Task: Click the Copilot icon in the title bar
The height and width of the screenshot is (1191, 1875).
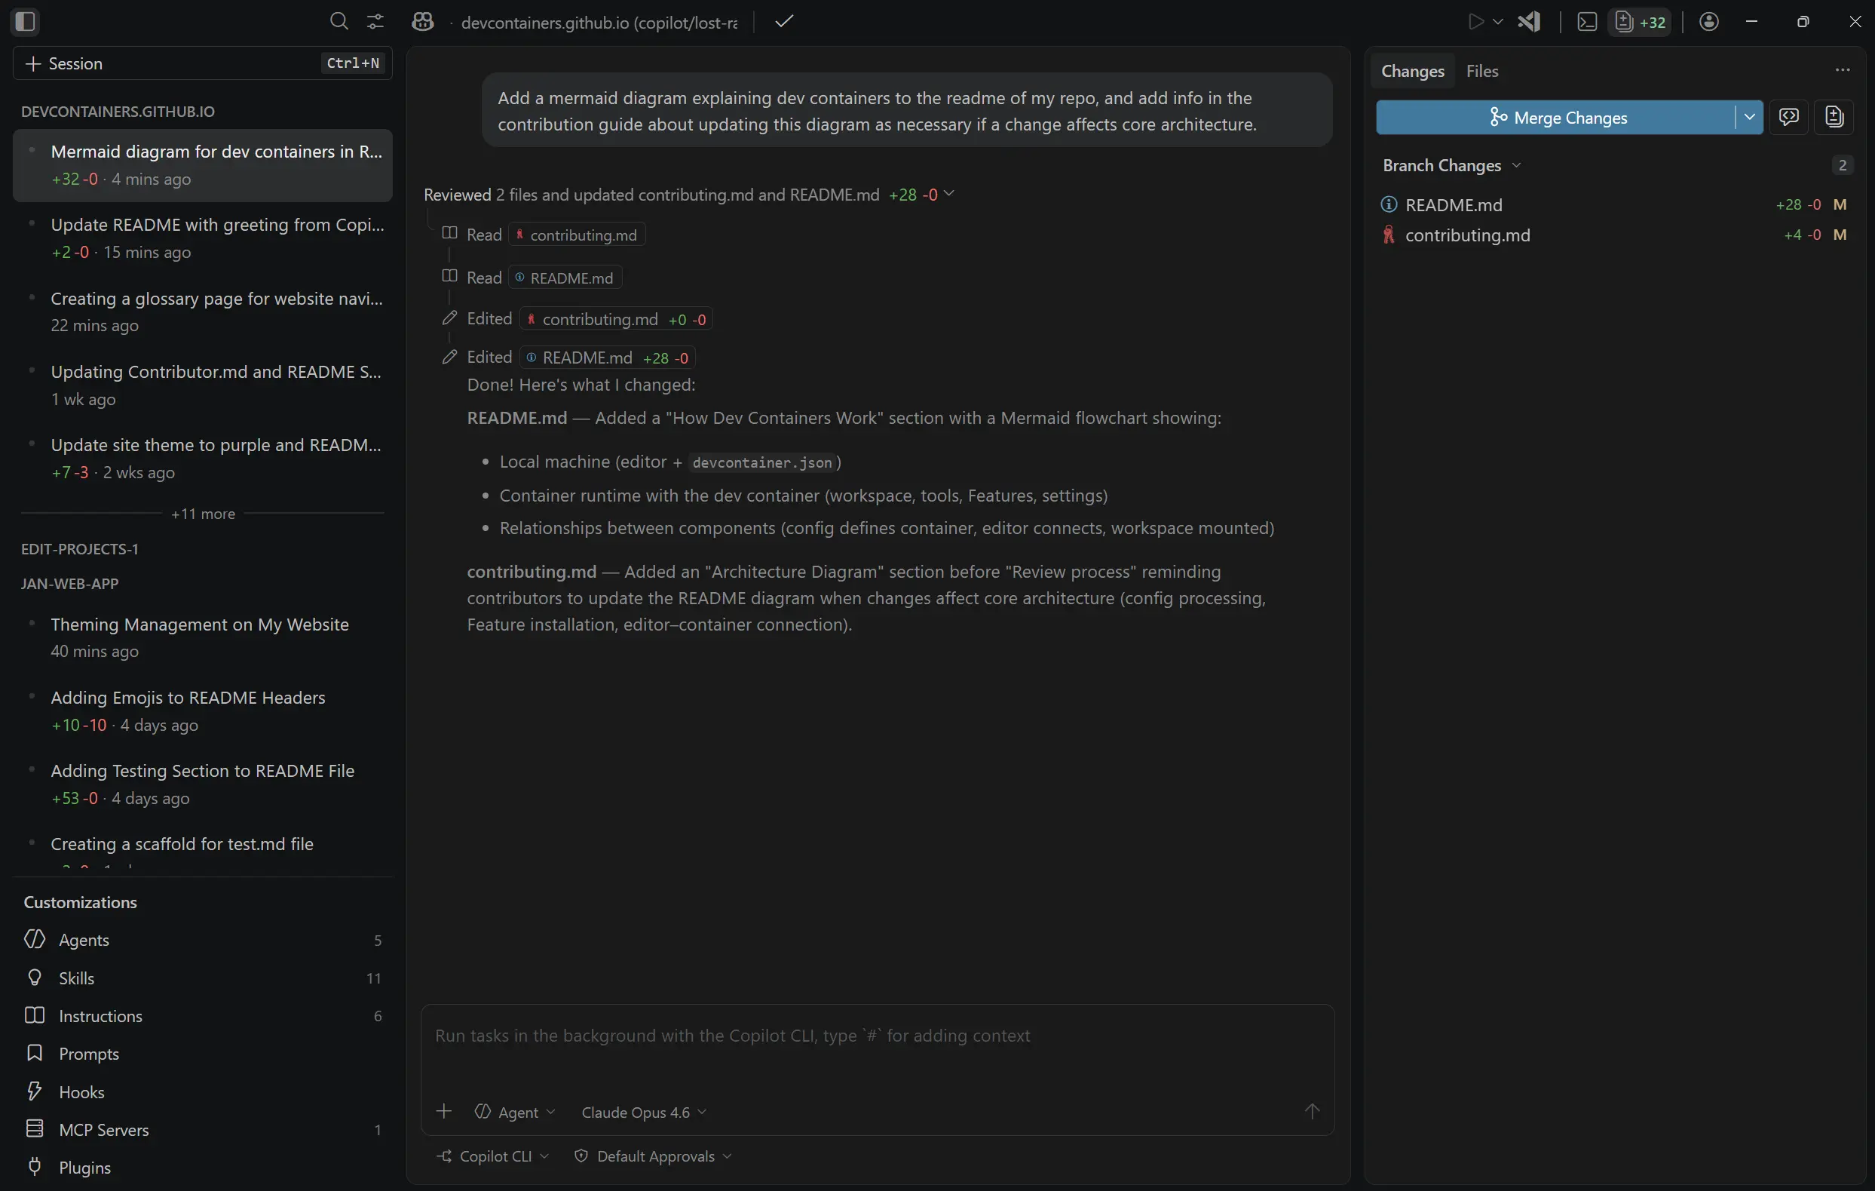Action: [x=423, y=21]
